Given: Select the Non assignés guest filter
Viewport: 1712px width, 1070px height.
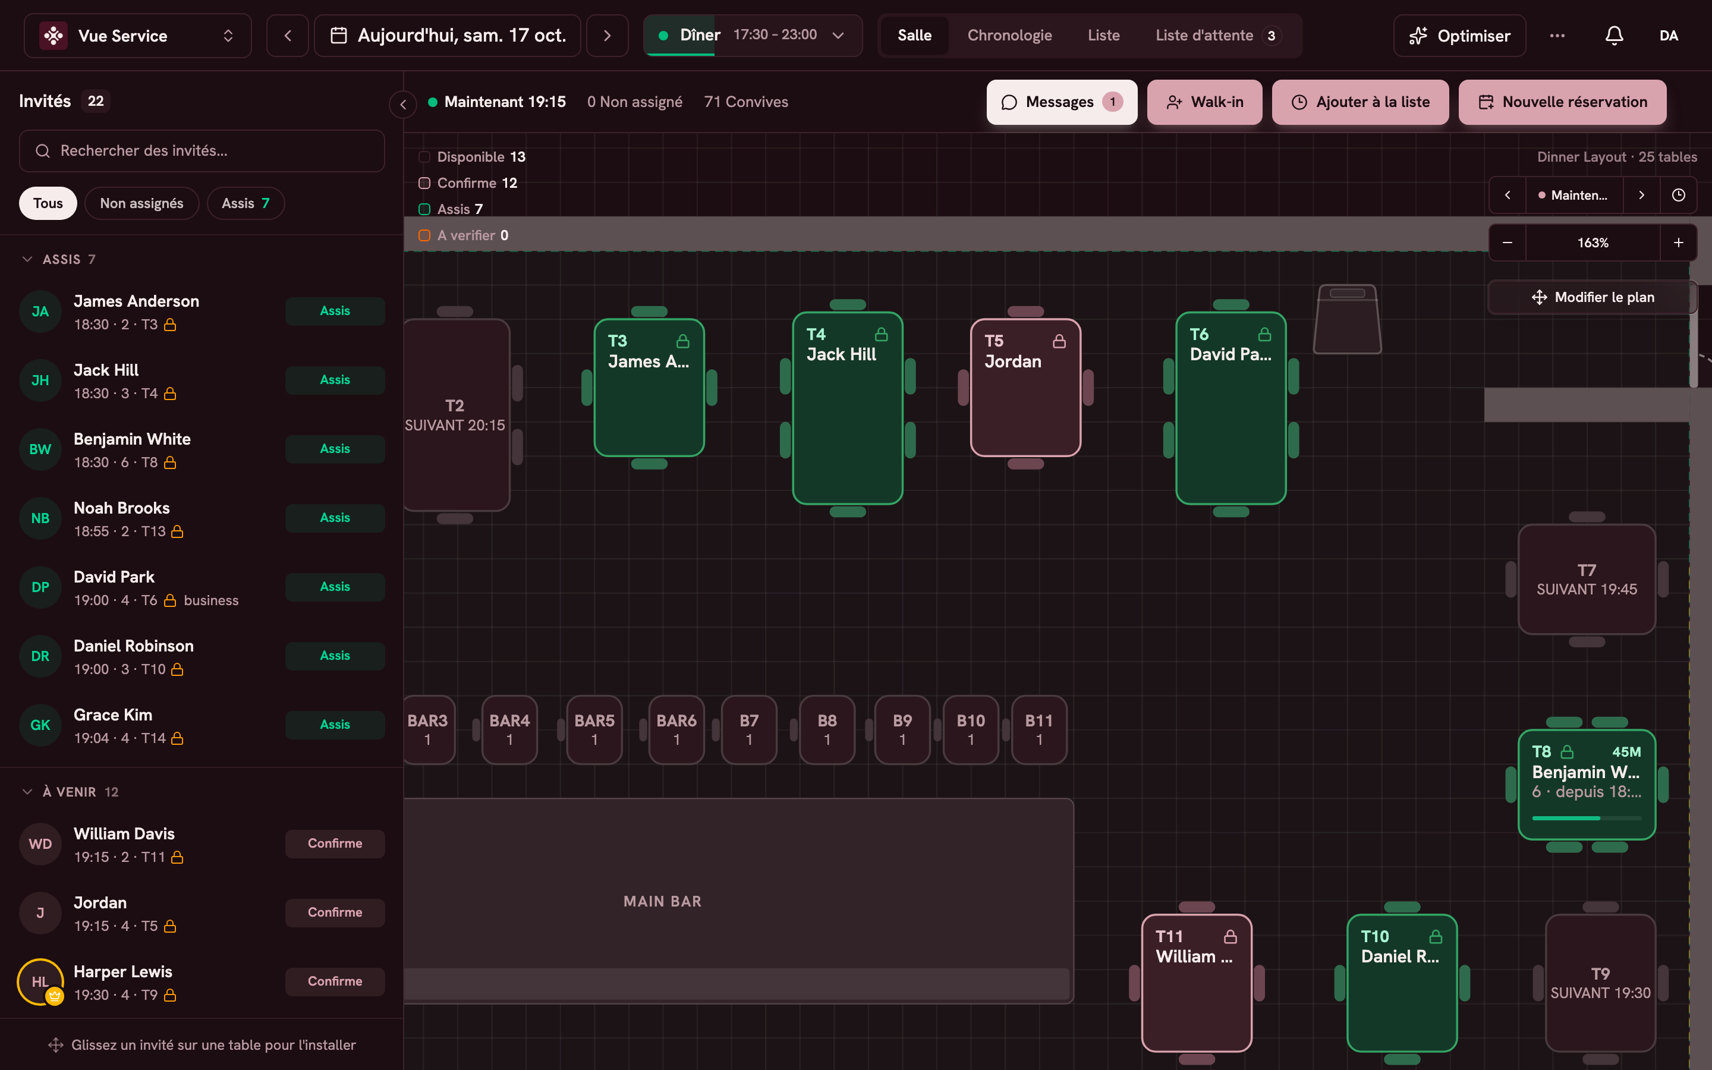Looking at the screenshot, I should [x=141, y=203].
